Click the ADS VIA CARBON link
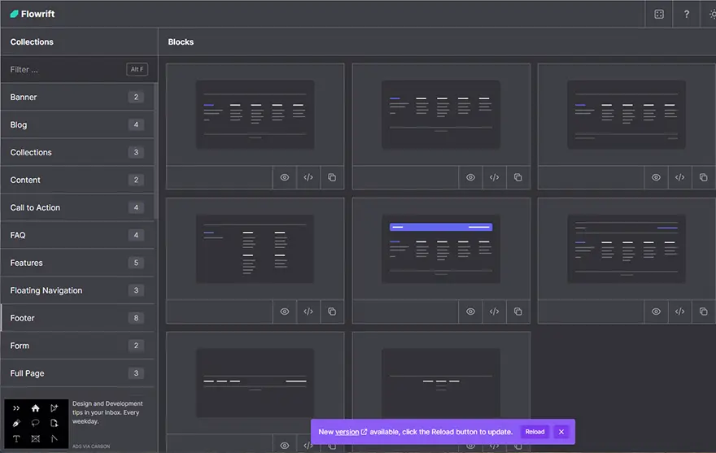The width and height of the screenshot is (716, 453). pyautogui.click(x=91, y=446)
